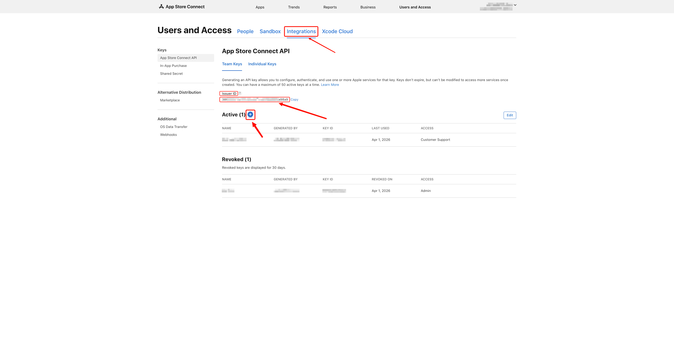Click Generated By cell in revoked key row
This screenshot has height=347, width=674.
click(x=287, y=191)
